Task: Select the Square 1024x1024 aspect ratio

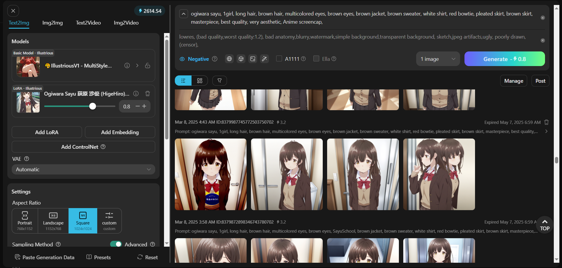Action: coord(83,221)
